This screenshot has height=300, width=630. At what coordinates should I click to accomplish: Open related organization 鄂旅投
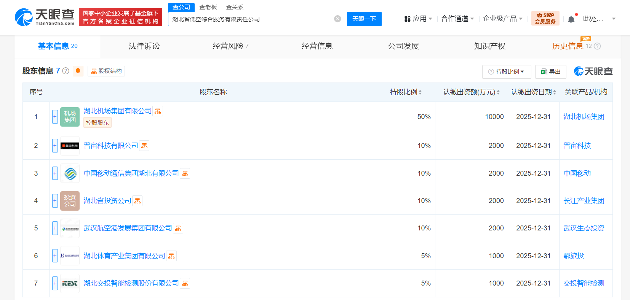tap(574, 256)
